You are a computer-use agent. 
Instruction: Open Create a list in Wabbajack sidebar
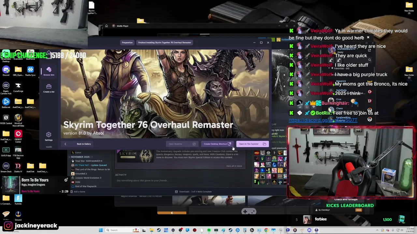point(49,88)
